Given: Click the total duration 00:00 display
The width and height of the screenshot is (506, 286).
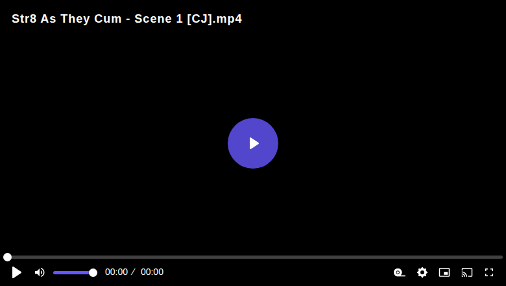Looking at the screenshot, I should pyautogui.click(x=152, y=272).
